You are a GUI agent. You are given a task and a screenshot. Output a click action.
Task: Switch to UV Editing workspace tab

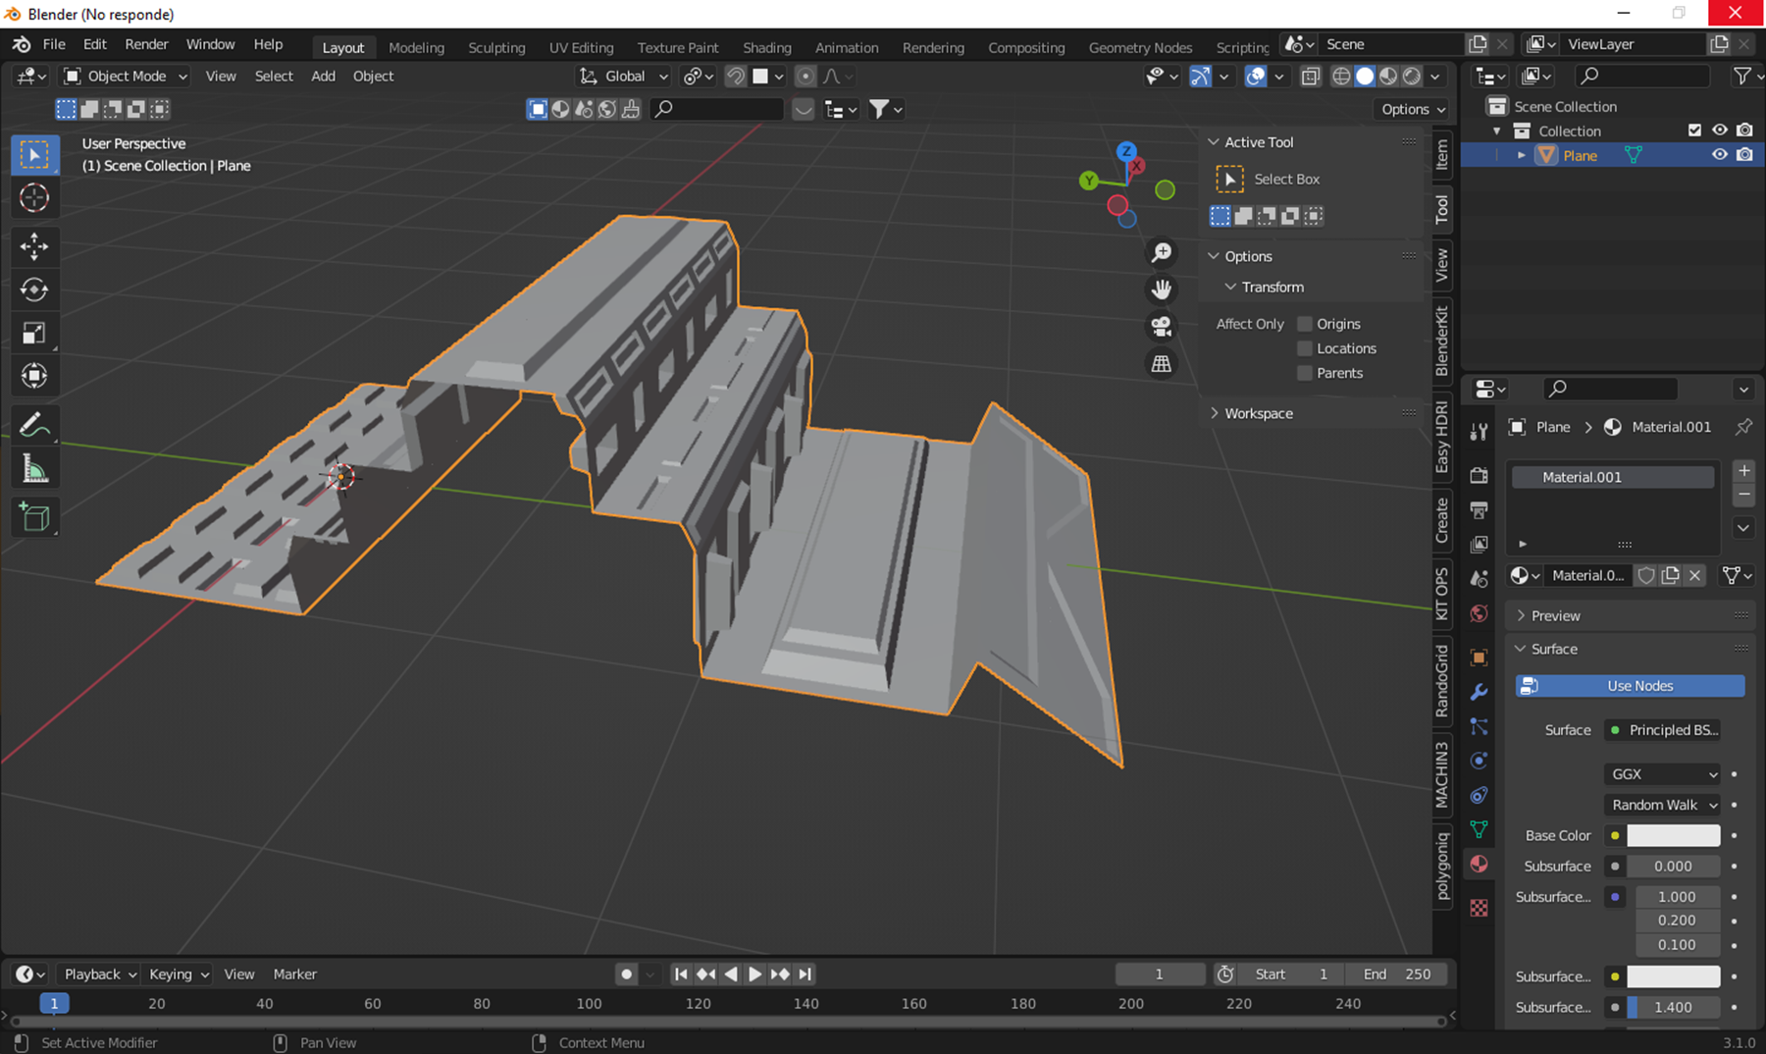point(581,47)
